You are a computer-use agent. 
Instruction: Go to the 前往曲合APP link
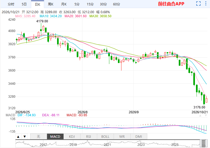coord(171,4)
